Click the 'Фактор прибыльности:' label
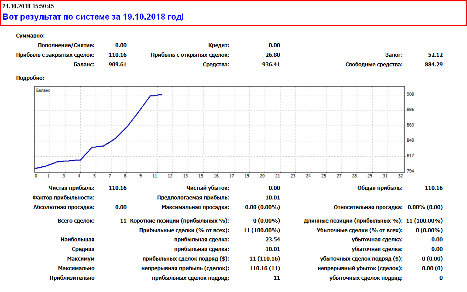 (63, 198)
